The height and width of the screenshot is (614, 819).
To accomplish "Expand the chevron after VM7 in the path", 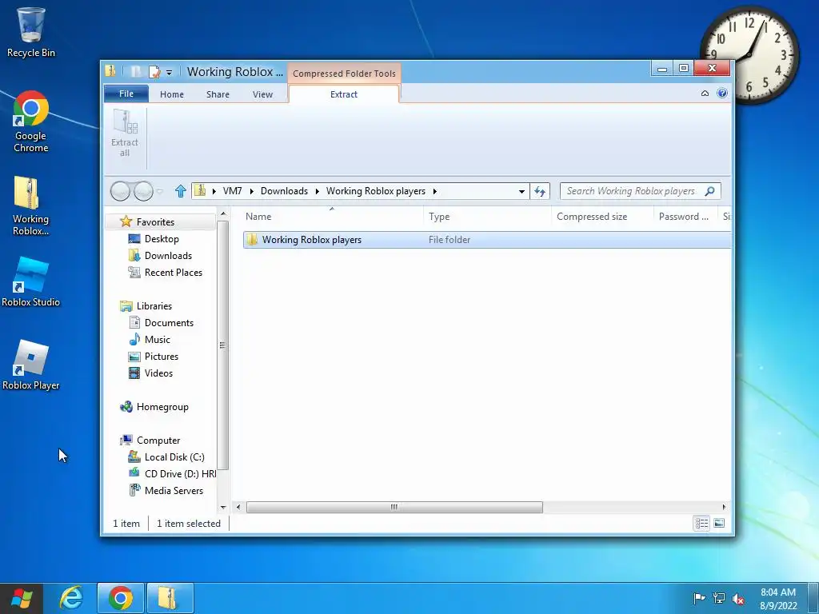I will pyautogui.click(x=252, y=191).
